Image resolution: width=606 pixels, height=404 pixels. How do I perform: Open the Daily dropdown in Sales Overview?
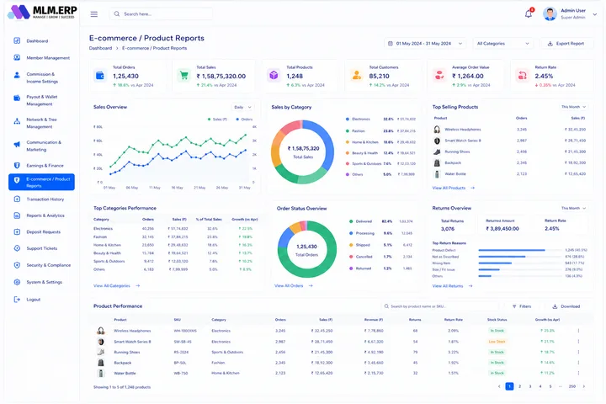coord(242,107)
